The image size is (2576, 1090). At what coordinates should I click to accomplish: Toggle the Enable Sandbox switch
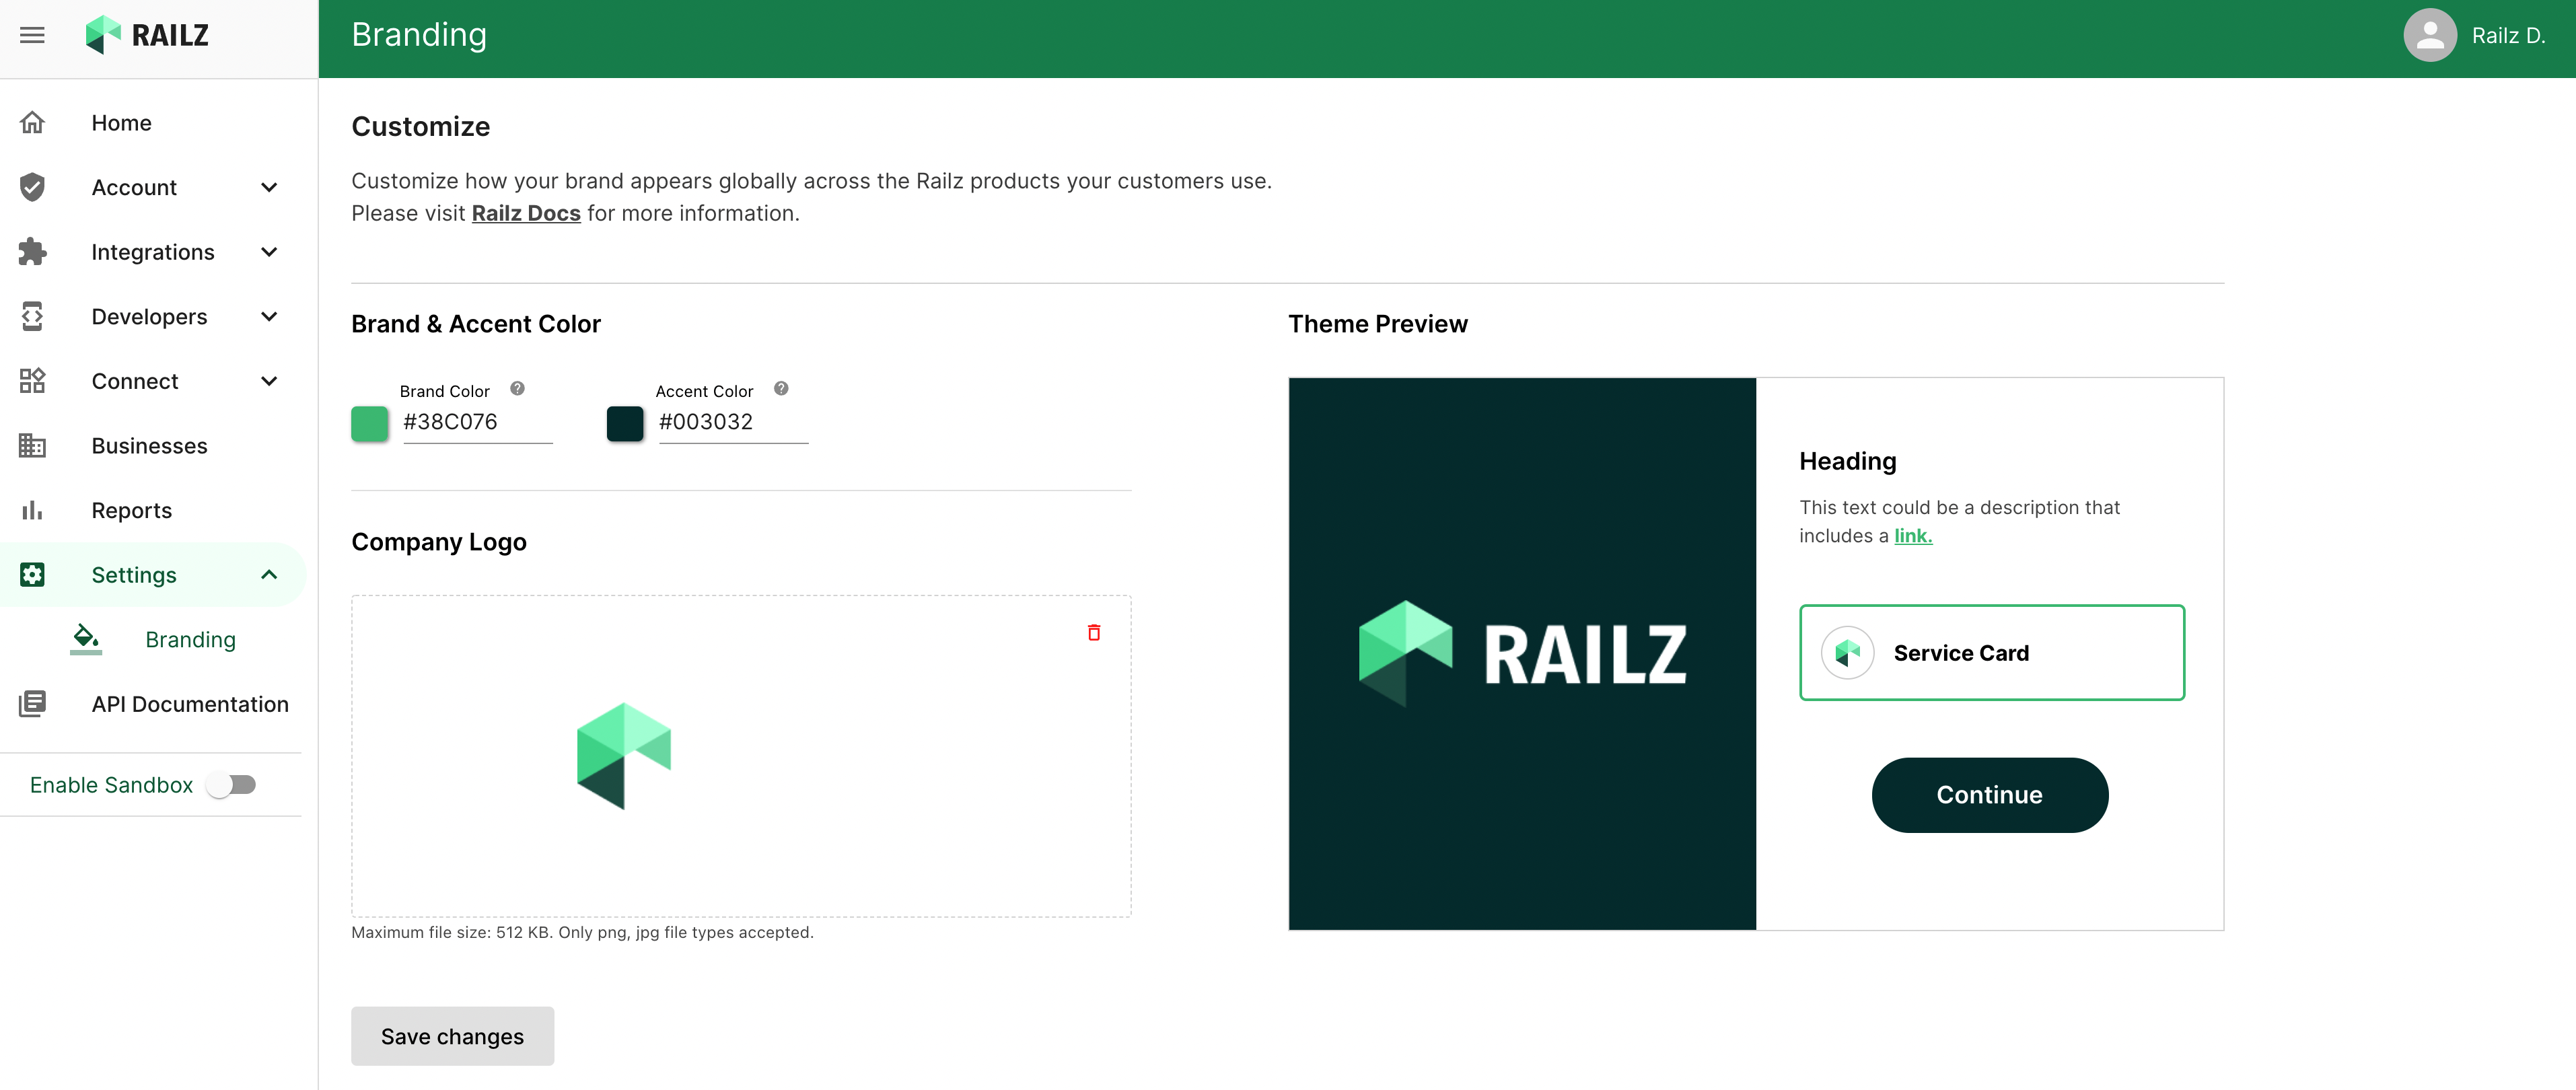point(232,785)
